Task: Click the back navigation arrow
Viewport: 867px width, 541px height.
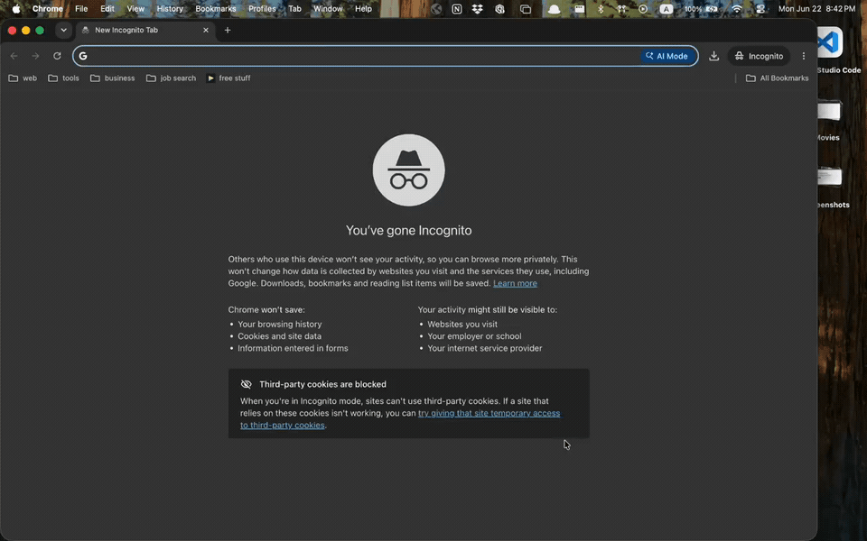Action: click(x=14, y=56)
